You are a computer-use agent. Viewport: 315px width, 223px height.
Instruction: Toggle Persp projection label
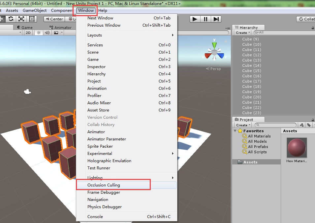213,69
